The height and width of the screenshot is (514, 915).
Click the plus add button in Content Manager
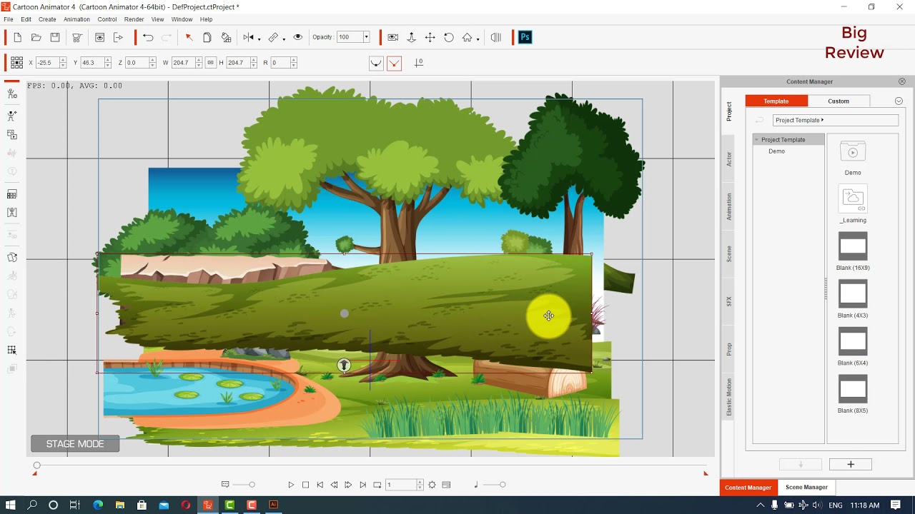(x=851, y=465)
